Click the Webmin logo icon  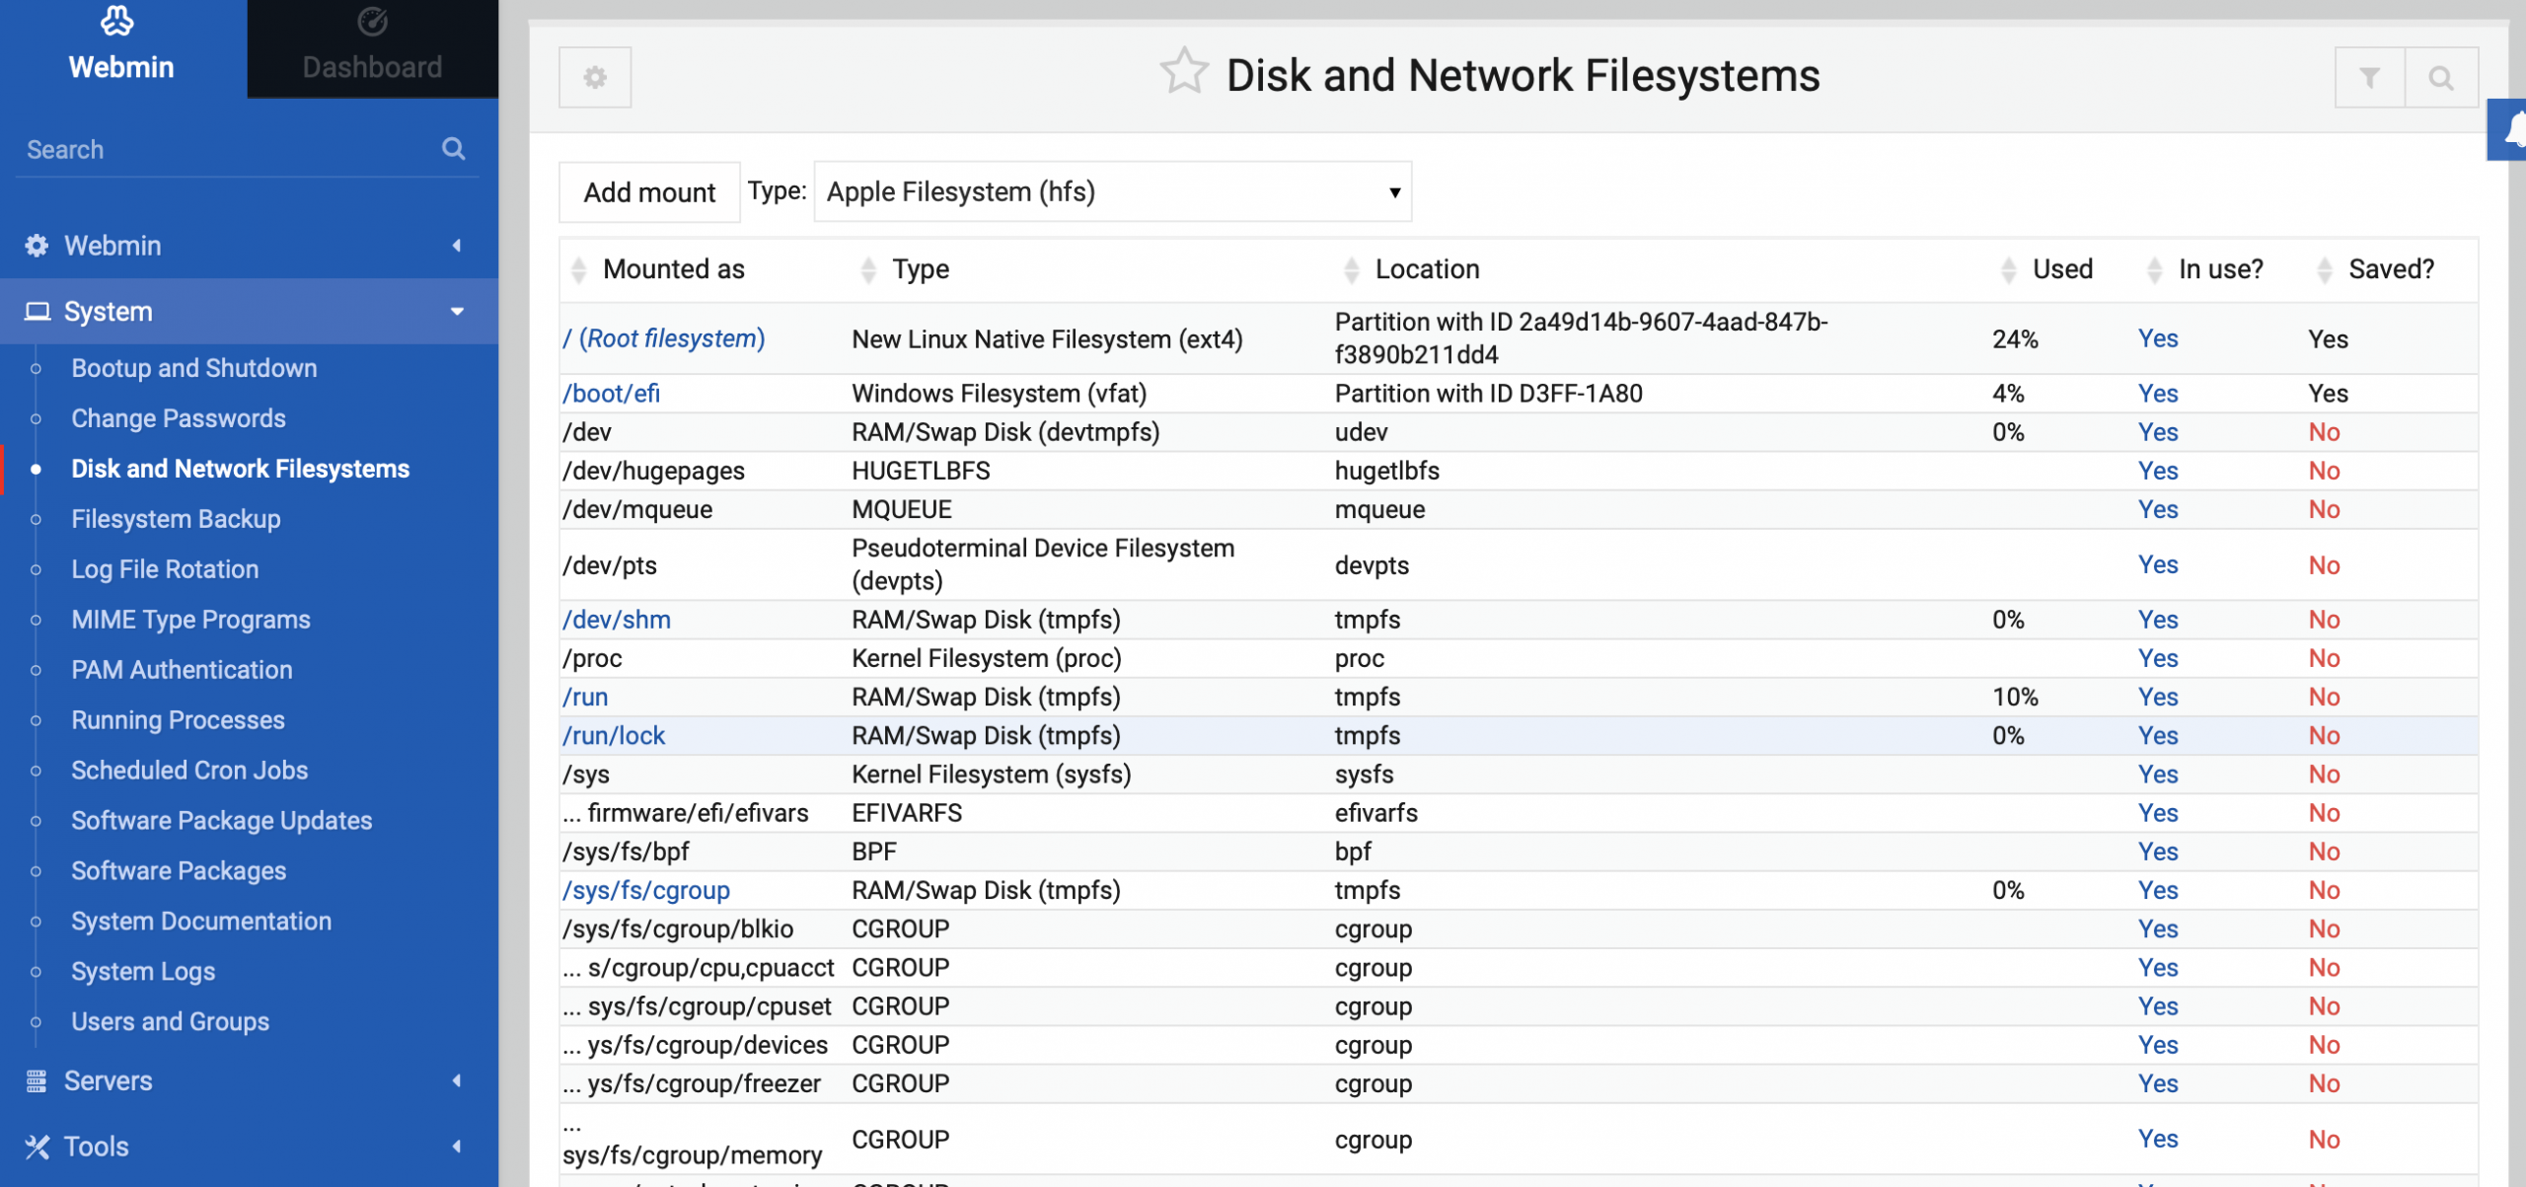click(118, 20)
